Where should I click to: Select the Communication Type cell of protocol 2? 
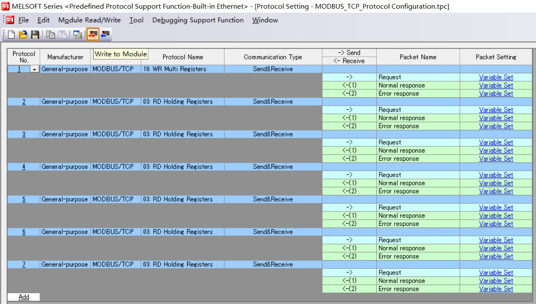(x=272, y=101)
